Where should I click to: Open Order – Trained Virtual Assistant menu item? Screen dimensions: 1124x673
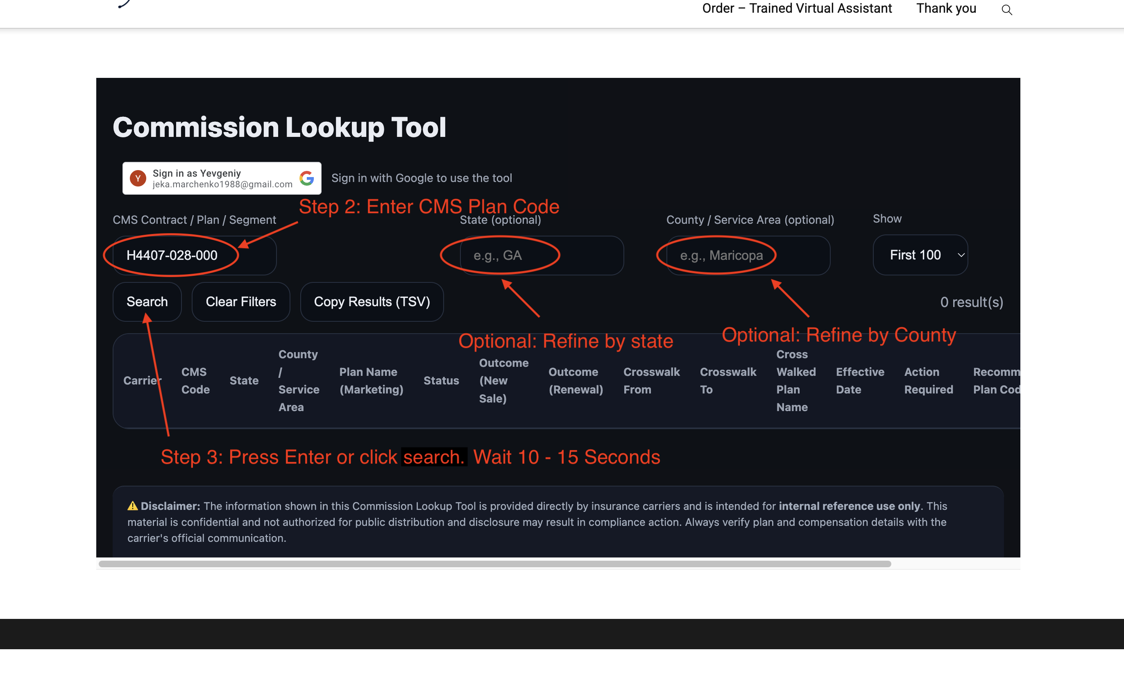pyautogui.click(x=796, y=9)
